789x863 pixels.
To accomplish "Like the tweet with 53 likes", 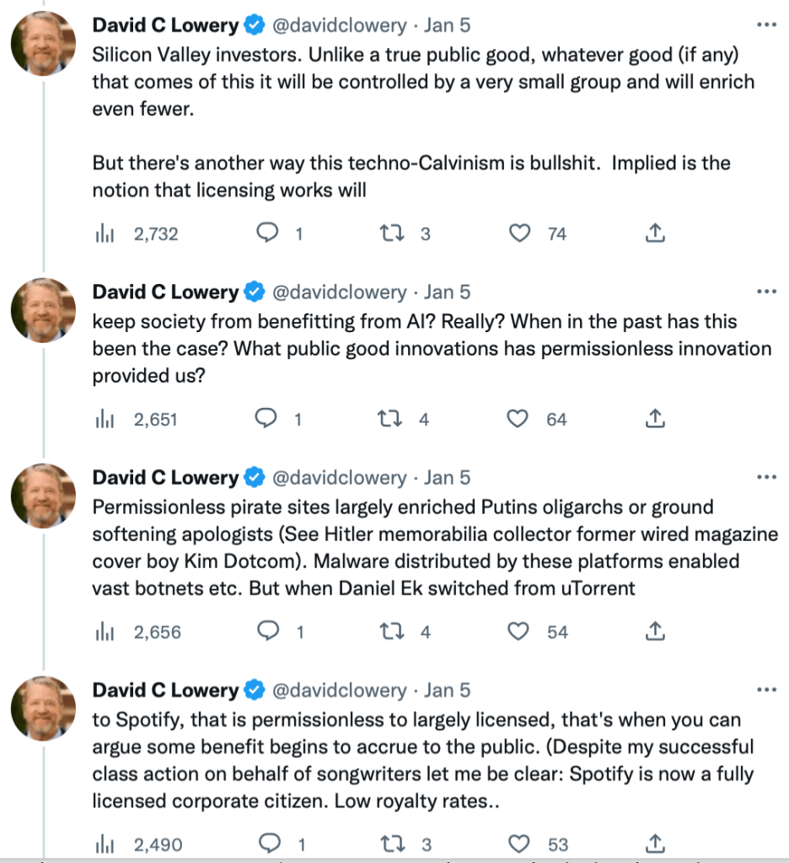I will [522, 844].
